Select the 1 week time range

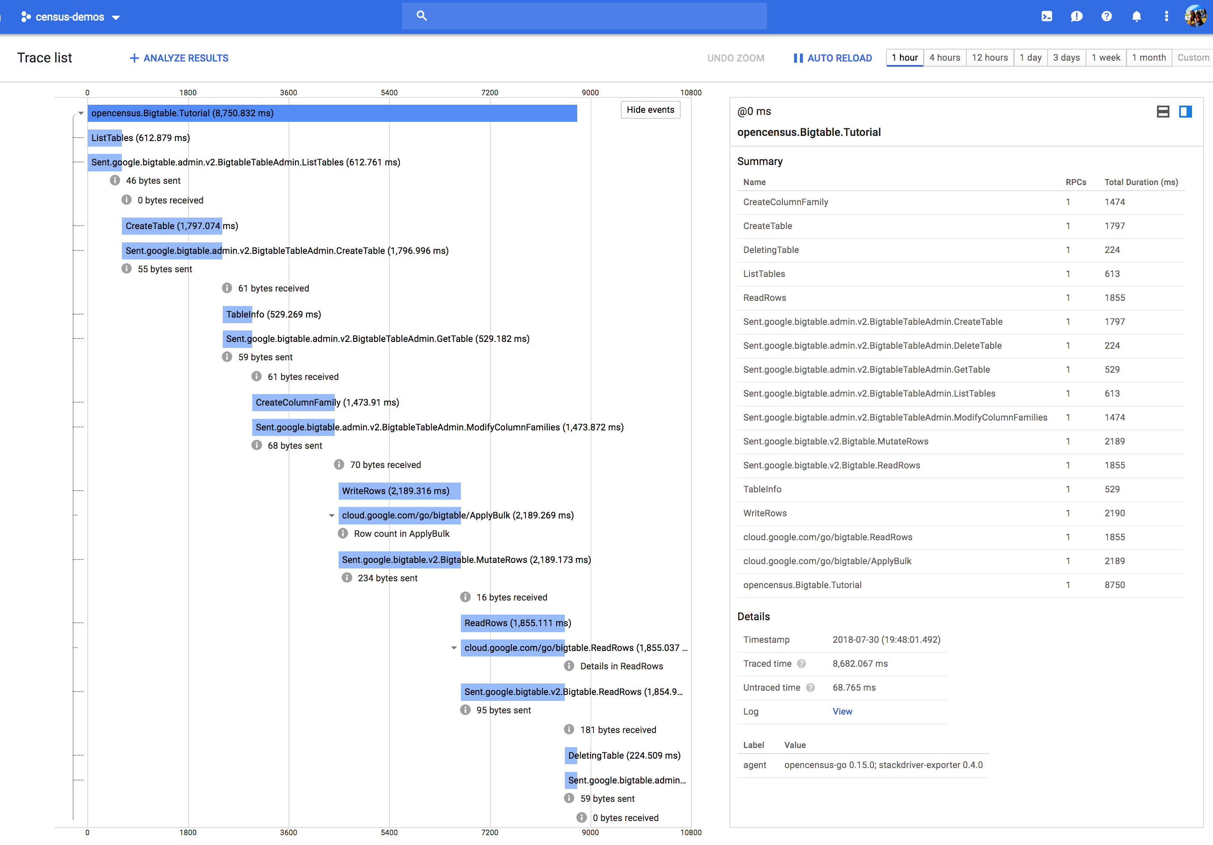[x=1106, y=58]
